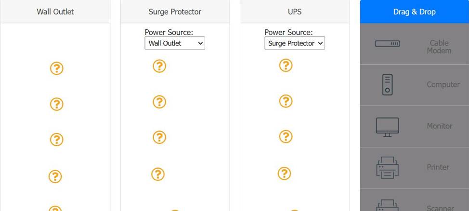Click the Cable Modem text label
The height and width of the screenshot is (211, 469).
click(439, 47)
